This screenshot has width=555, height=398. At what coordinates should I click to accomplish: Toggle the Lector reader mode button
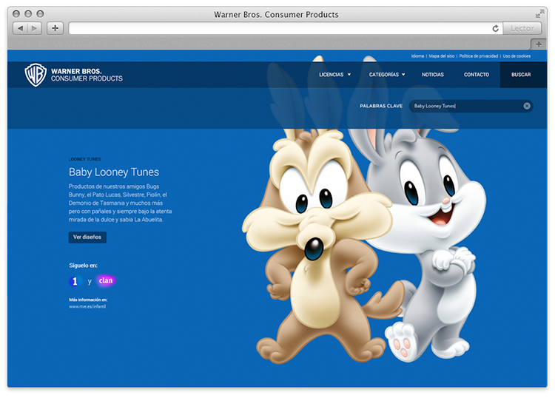pos(522,28)
